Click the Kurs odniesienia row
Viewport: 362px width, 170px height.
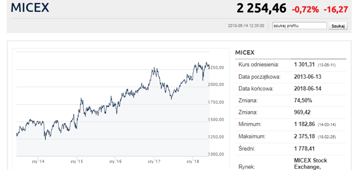coord(291,65)
